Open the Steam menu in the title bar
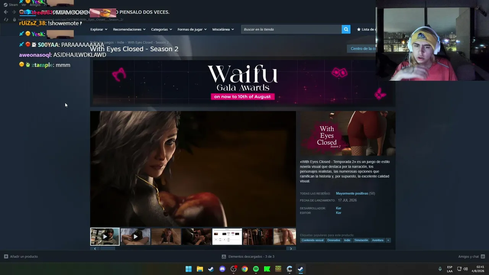This screenshot has height=275, width=489. pyautogui.click(x=13, y=5)
